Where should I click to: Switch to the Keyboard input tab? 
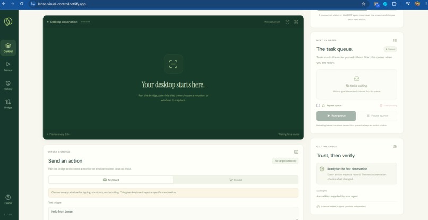(111, 180)
